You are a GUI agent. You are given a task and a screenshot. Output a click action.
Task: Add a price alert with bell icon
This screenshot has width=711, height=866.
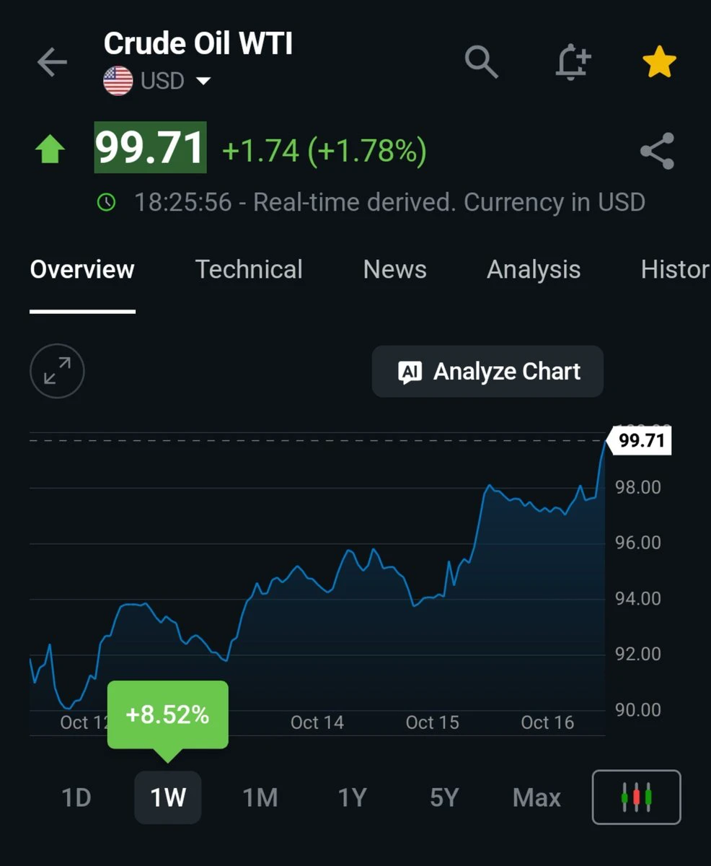pyautogui.click(x=573, y=62)
